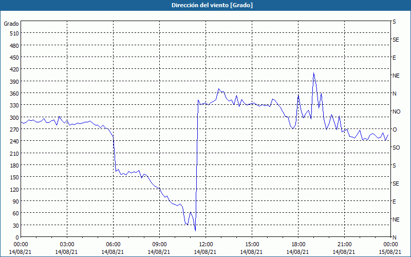The width and height of the screenshot is (411, 257).
Task: Click the 0 degree axis label
Action: pos(17,237)
